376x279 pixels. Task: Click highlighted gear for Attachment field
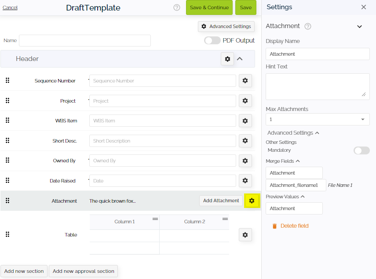click(252, 201)
